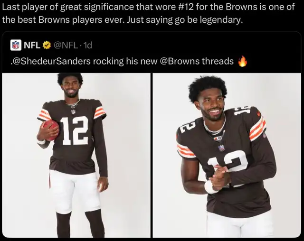
Task: Open the @NFL handle
Action: (65, 45)
